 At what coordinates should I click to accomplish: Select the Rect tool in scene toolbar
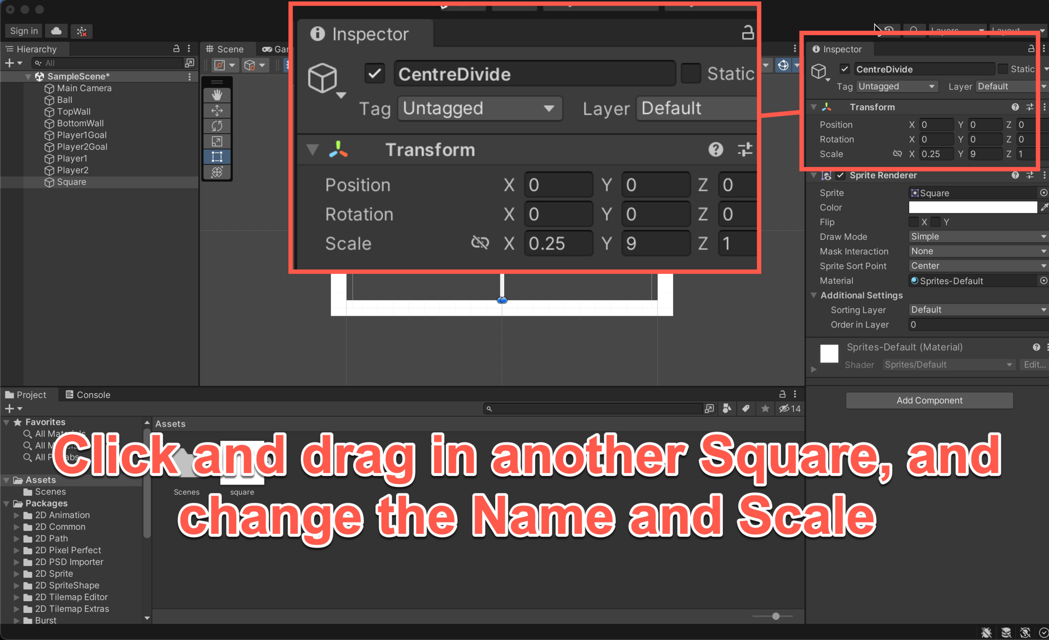(x=217, y=156)
